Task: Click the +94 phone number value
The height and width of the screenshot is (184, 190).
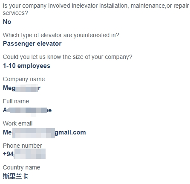Action: (x=24, y=154)
